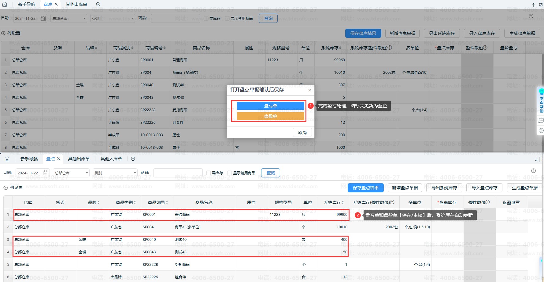Close the 打开盘点单据确认后保存 dialog with X
Viewport: 544px width, 282px height.
click(310, 90)
